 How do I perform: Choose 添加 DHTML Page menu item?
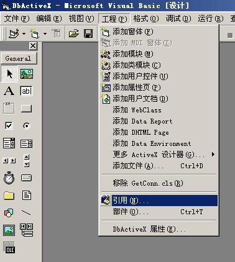tap(159, 132)
